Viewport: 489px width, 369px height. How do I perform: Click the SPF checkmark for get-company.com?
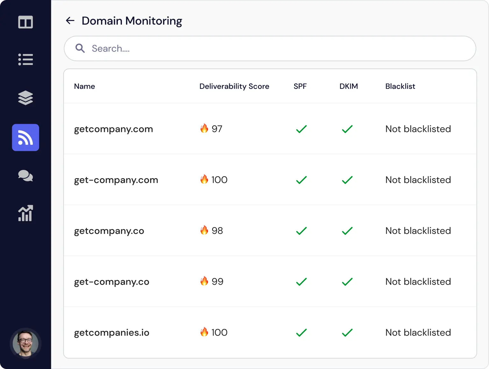coord(301,180)
